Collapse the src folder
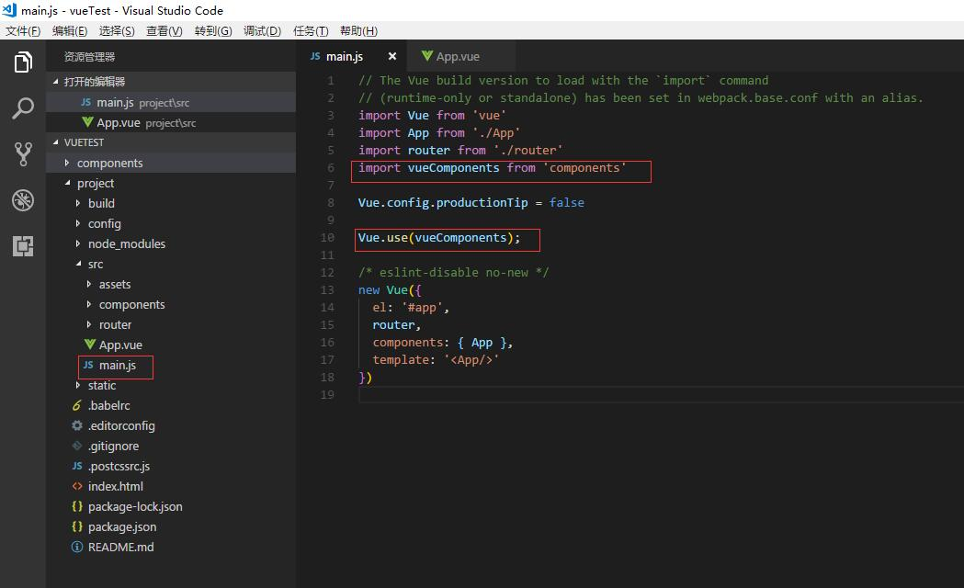 coord(171,265)
